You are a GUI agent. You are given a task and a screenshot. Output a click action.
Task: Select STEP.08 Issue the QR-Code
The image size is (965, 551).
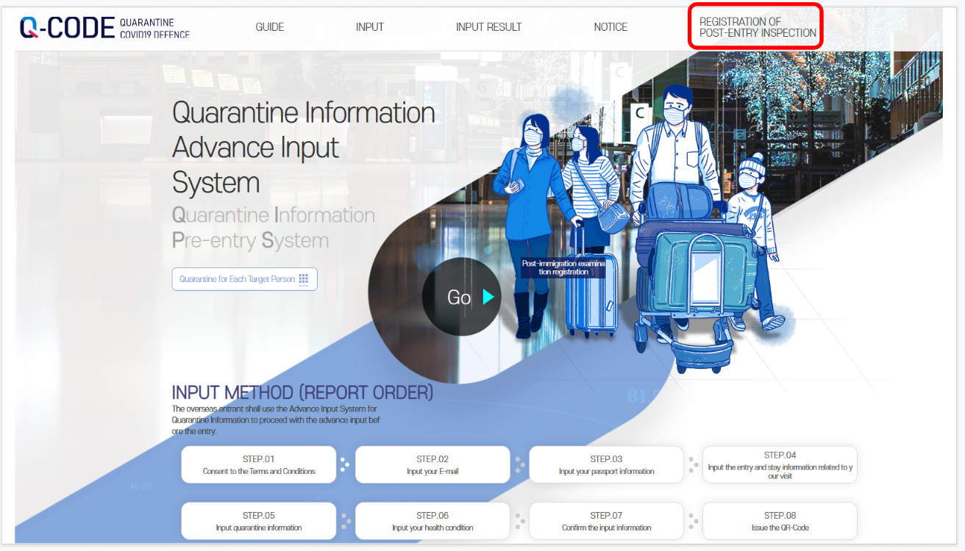coord(780,521)
